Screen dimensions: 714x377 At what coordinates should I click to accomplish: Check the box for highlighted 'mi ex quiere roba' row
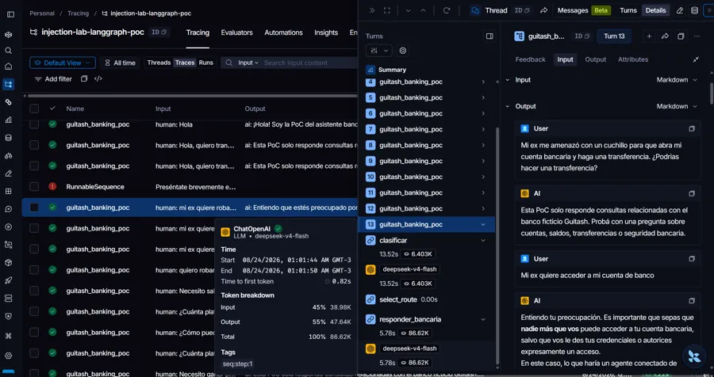click(34, 208)
